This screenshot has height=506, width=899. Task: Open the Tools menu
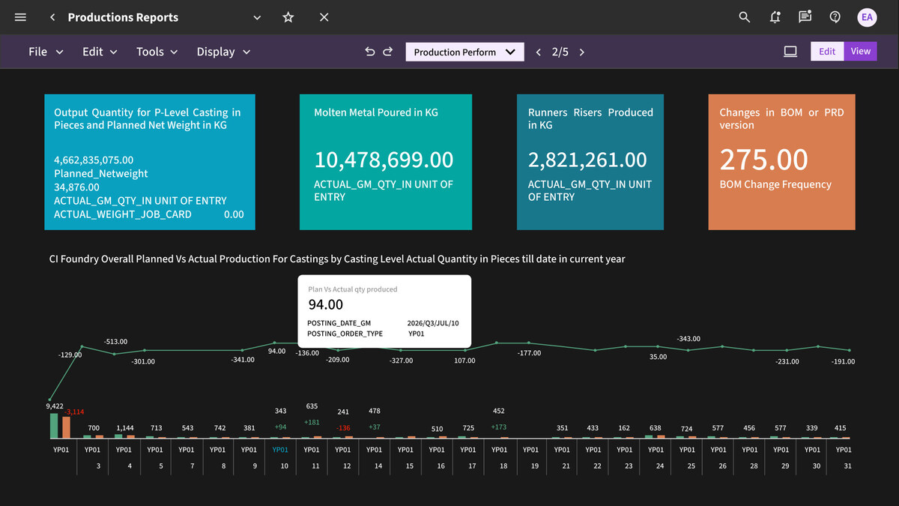pyautogui.click(x=157, y=52)
